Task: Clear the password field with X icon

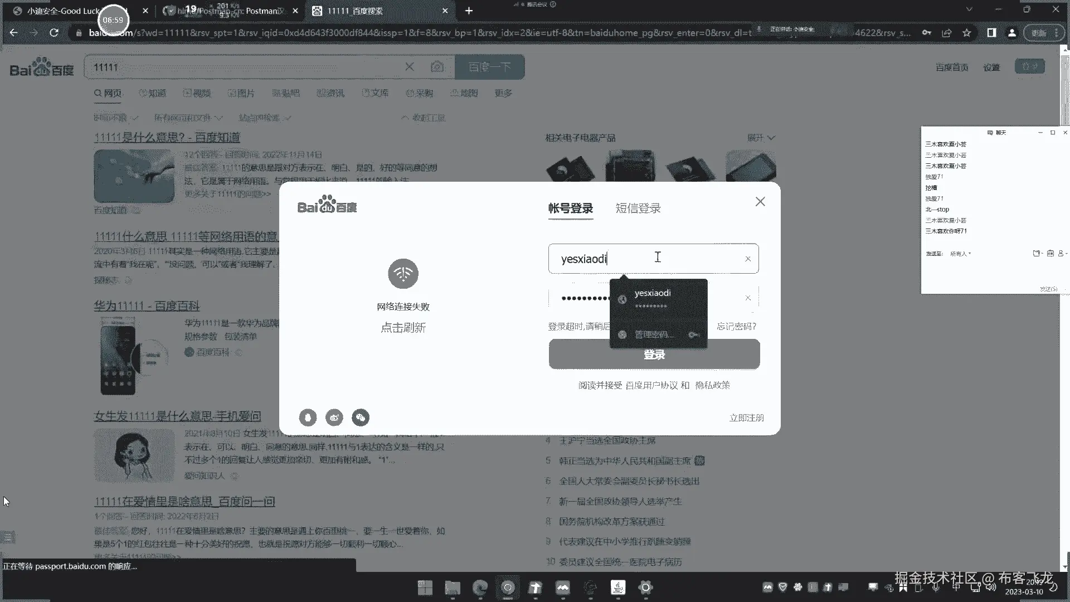Action: pos(748,298)
